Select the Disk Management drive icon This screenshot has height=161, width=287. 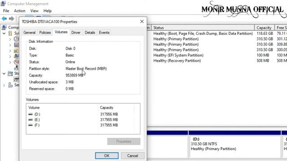(x=16, y=79)
